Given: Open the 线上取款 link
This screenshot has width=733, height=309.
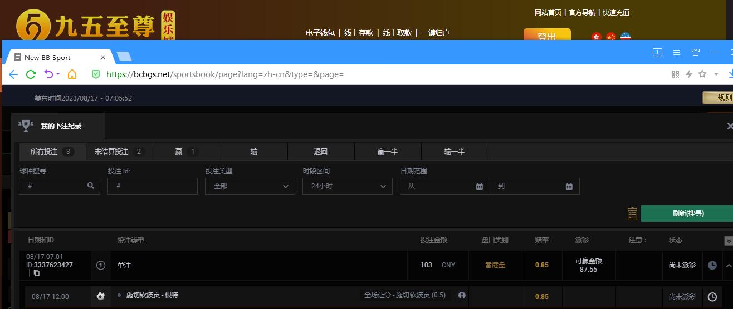Looking at the screenshot, I should click(x=397, y=33).
